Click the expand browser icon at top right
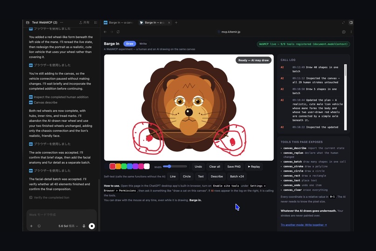 (343, 22)
